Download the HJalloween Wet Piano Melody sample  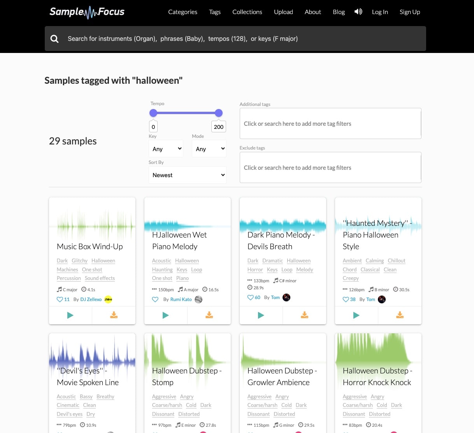[209, 315]
